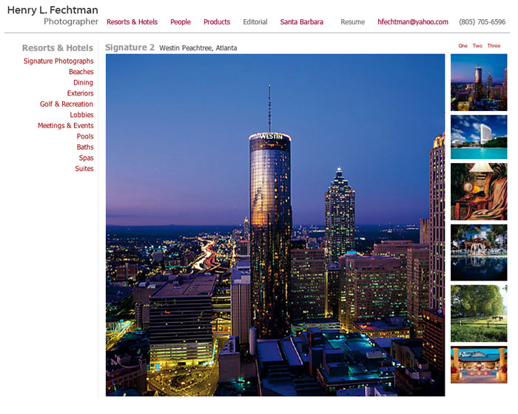The image size is (518, 414).
Task: Switch to thumbnail page Two
Action: [477, 46]
